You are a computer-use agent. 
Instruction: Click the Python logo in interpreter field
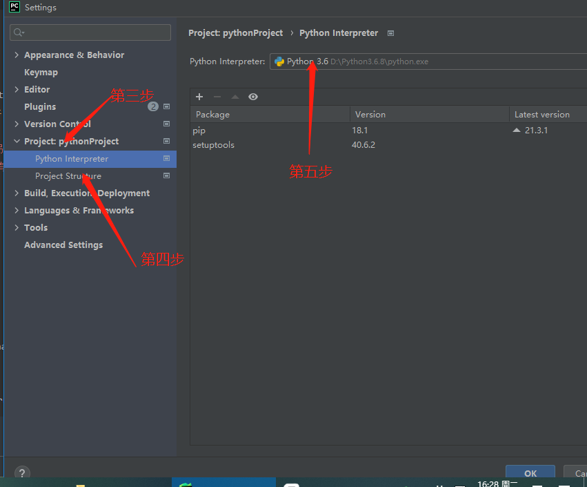tap(279, 61)
